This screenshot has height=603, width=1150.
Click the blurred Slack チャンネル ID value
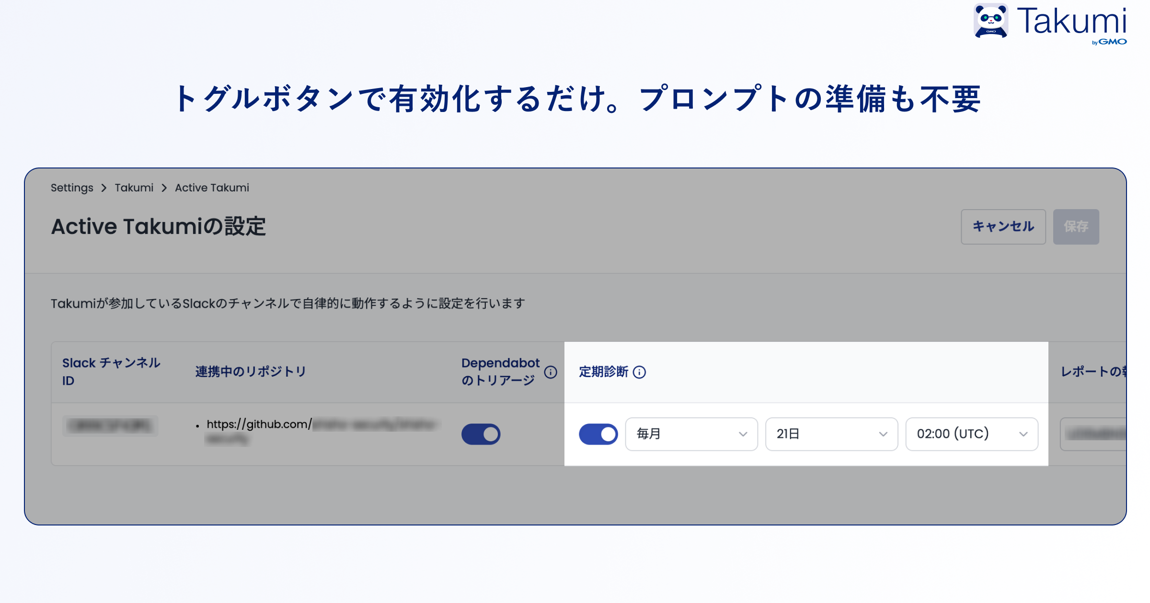(x=110, y=426)
